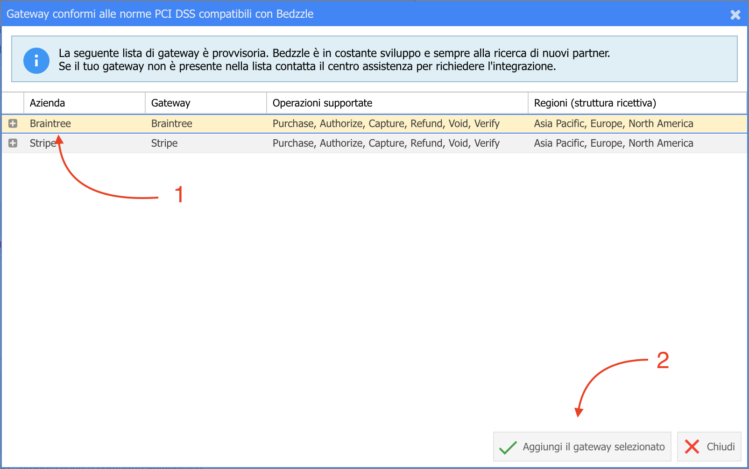This screenshot has width=749, height=469.
Task: Sort by the Azienda column header
Action: point(85,103)
